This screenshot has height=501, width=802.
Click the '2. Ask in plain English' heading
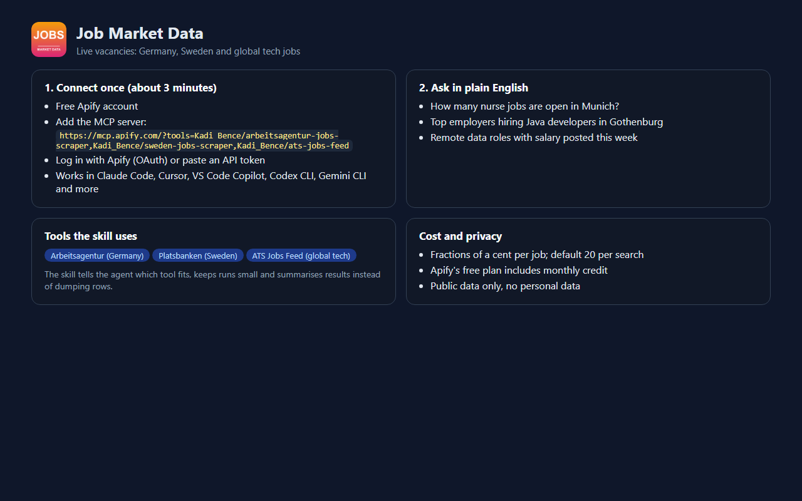pos(474,88)
